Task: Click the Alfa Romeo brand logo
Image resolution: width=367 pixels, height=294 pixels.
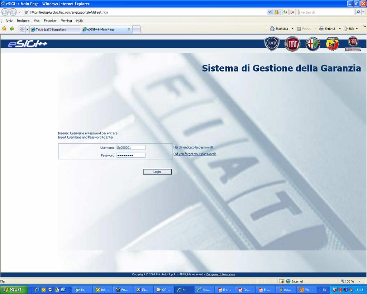Action: (x=313, y=43)
